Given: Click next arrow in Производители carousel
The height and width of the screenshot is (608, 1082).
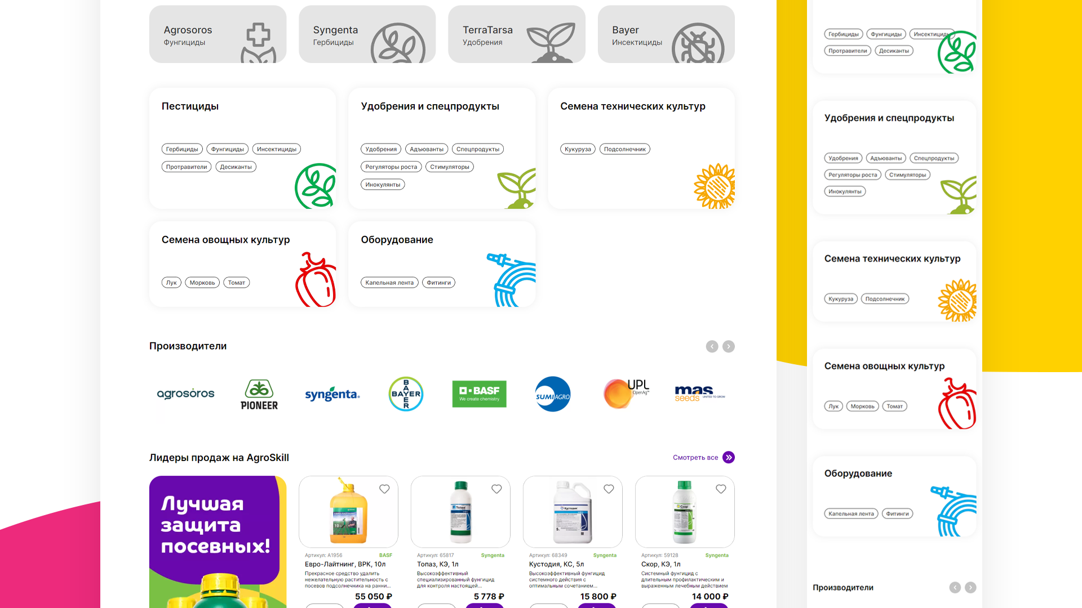Looking at the screenshot, I should point(729,347).
